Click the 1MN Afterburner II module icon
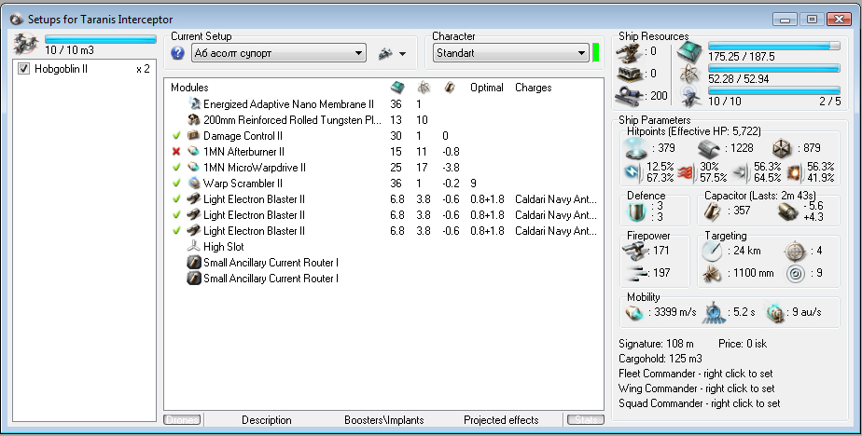 point(193,152)
